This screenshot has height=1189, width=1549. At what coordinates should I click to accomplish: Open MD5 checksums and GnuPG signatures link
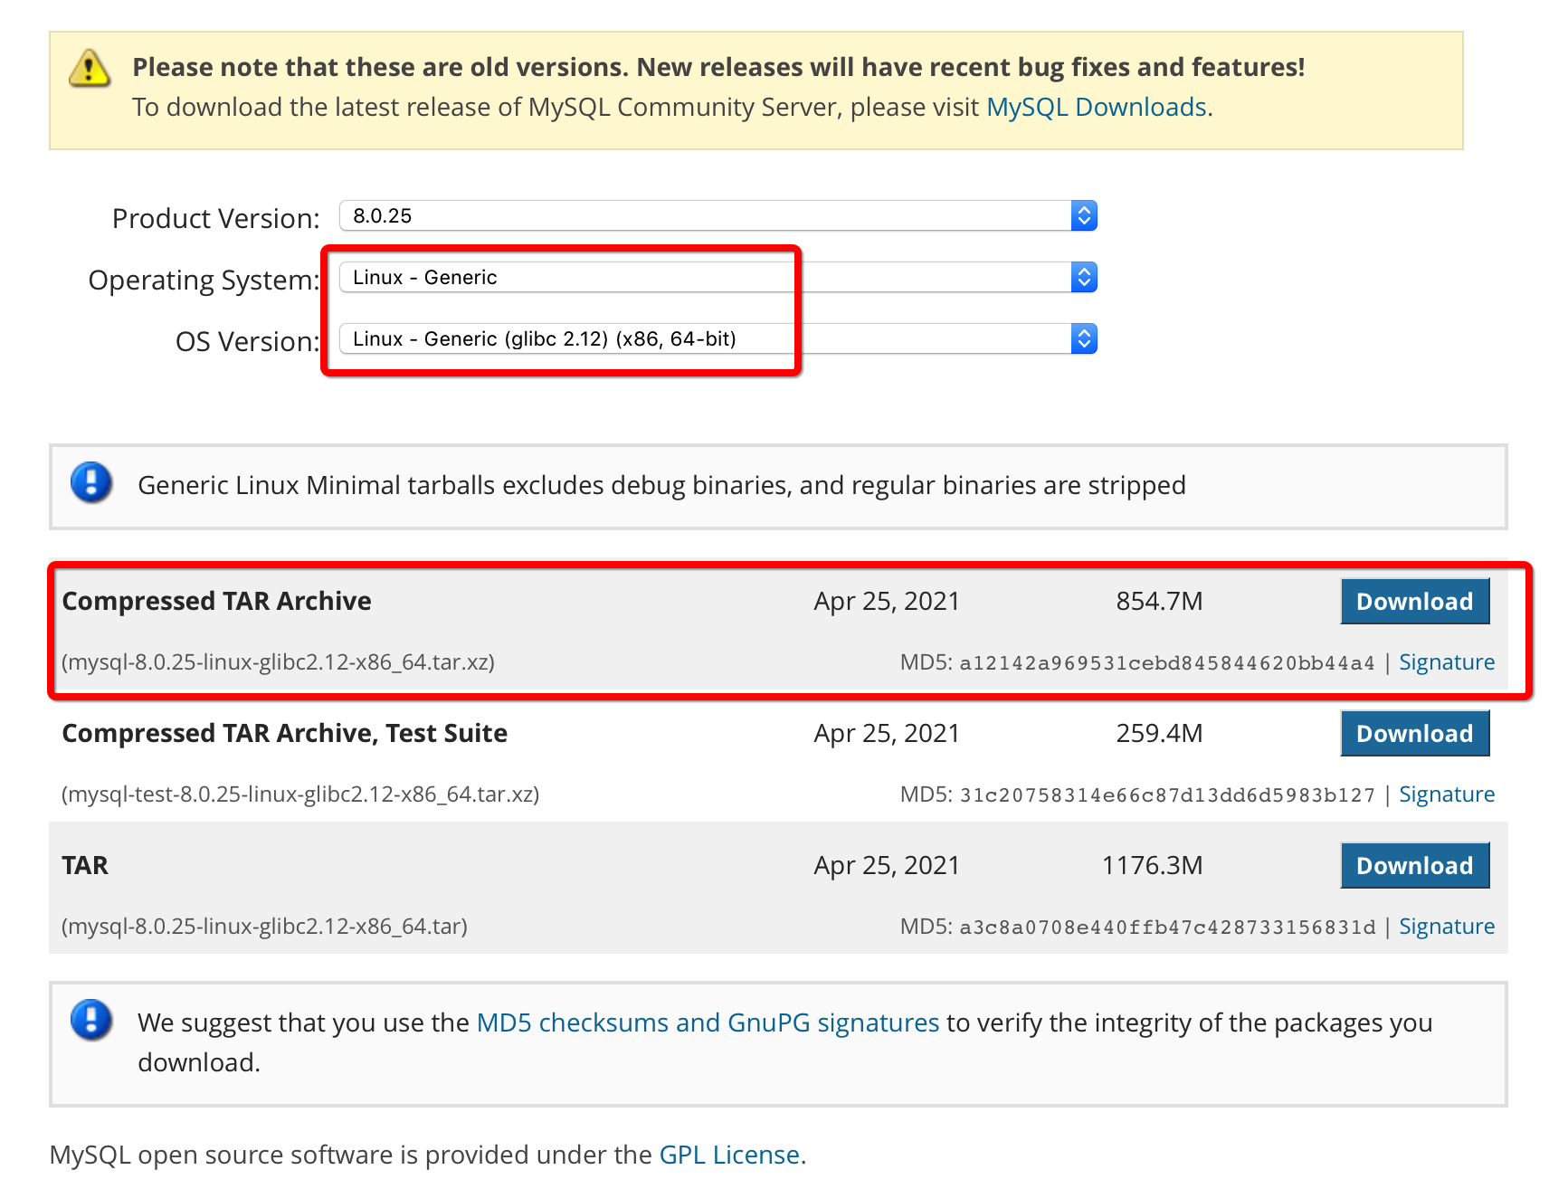[708, 1023]
